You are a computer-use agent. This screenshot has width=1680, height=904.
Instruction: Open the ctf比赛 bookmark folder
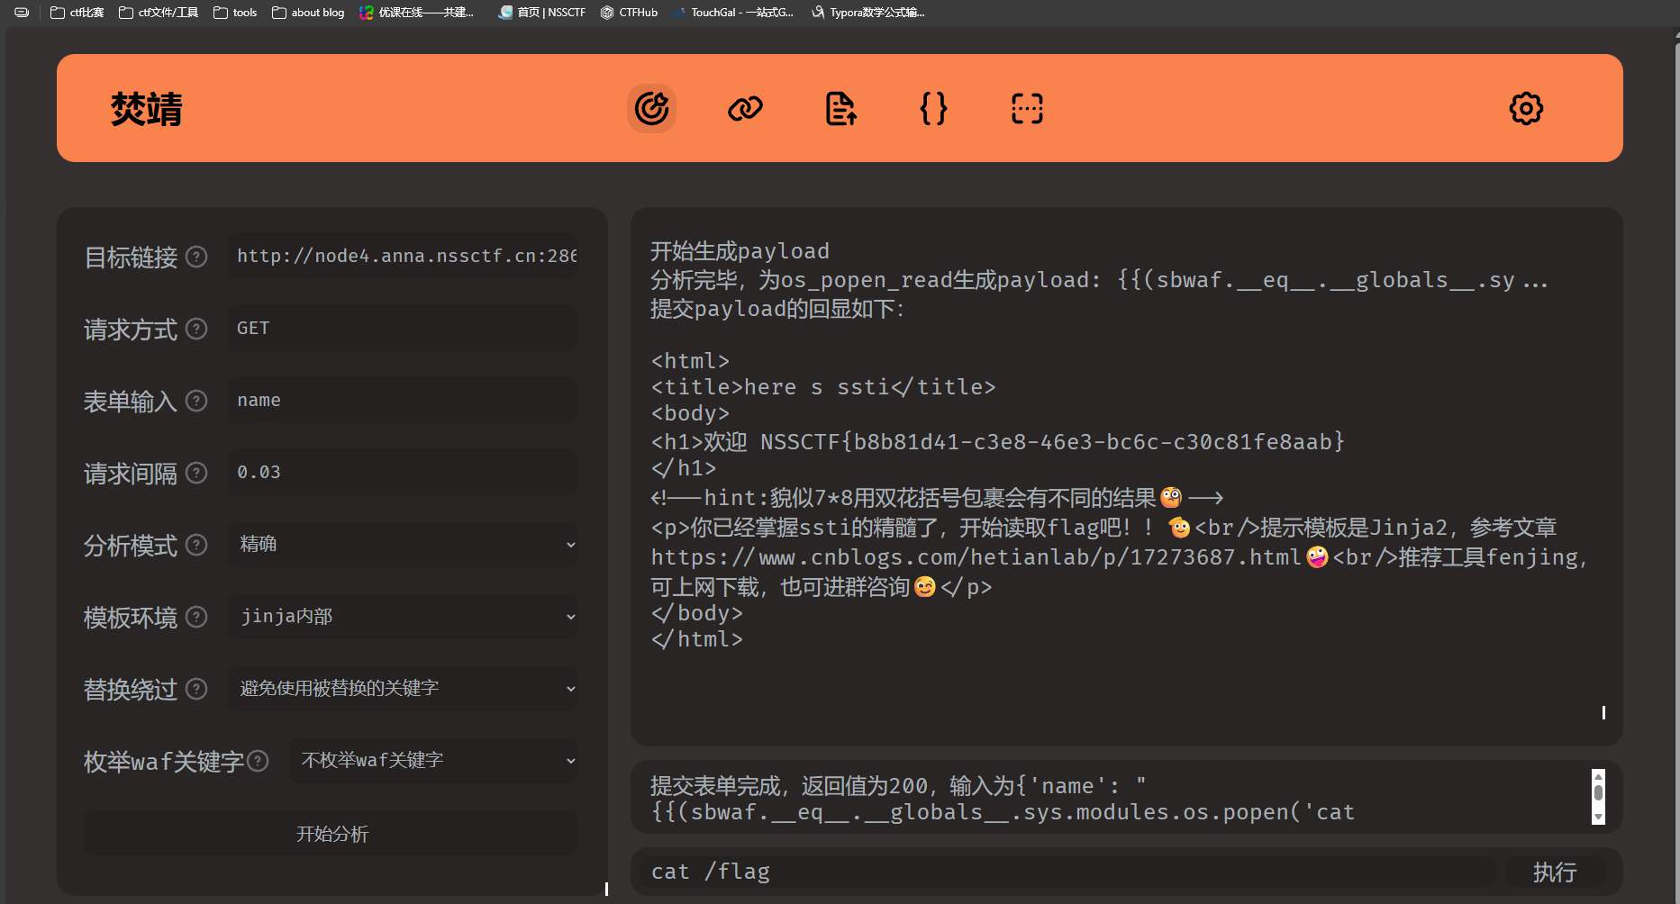click(x=77, y=13)
